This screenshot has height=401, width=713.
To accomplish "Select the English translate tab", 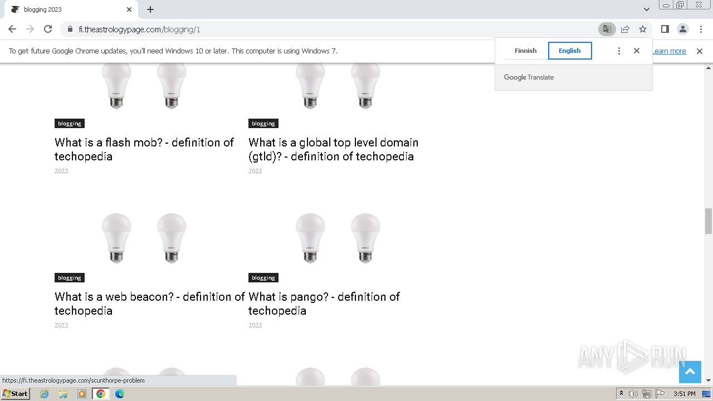I will 570,51.
